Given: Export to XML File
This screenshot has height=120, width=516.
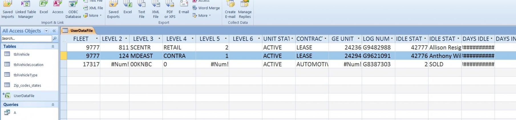Looking at the screenshot, I should click(x=155, y=9).
